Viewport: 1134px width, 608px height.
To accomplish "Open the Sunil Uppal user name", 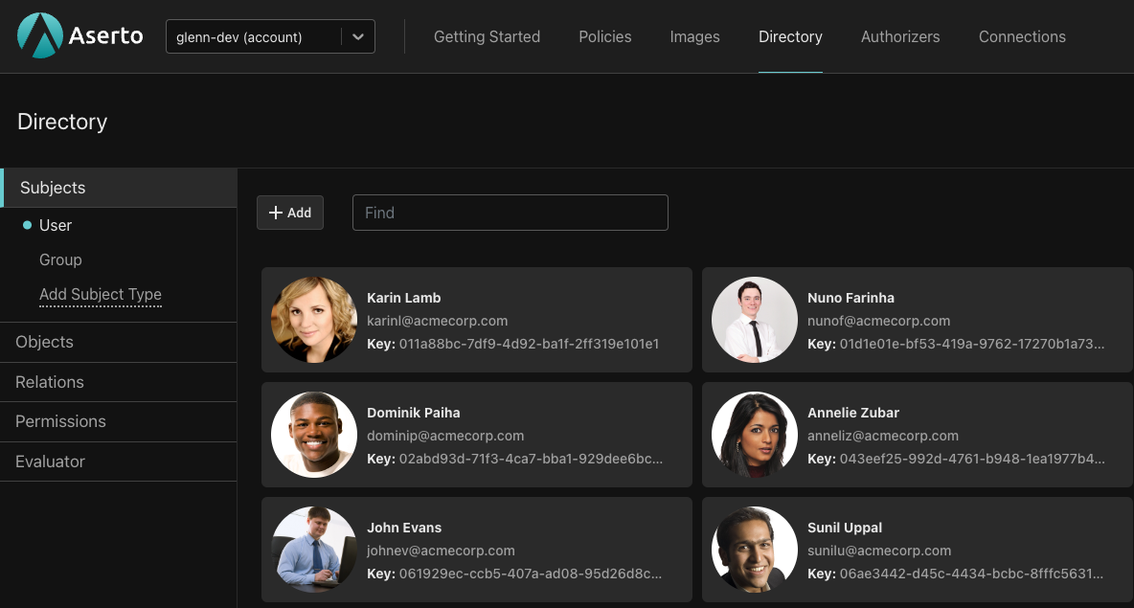I will coord(845,528).
